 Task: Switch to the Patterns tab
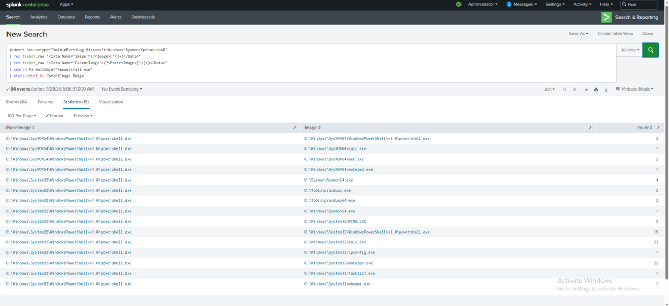click(x=46, y=102)
